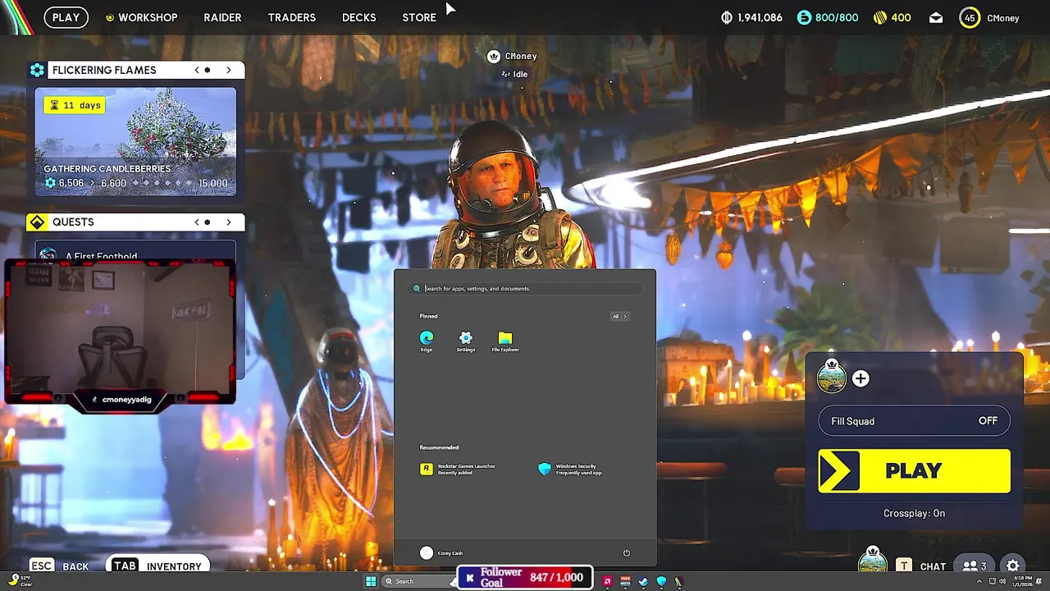Open the mail inbox icon
The image size is (1050, 591).
[x=936, y=17]
